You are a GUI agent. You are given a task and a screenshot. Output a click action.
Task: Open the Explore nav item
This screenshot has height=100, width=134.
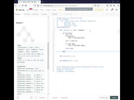(x=28, y=10)
